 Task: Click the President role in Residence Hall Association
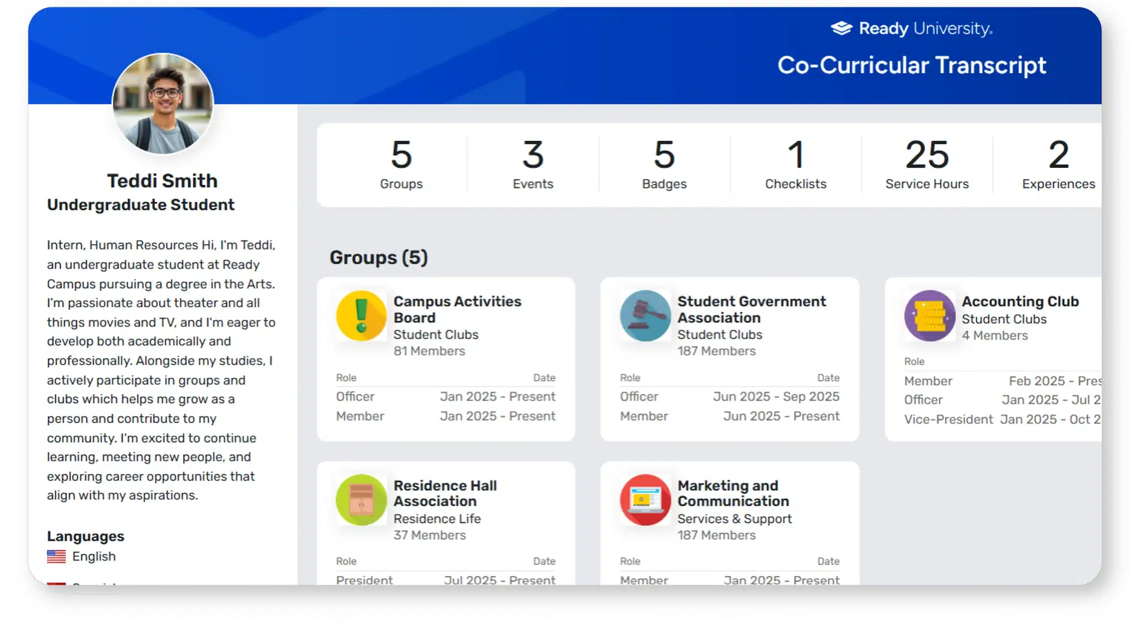coord(364,579)
